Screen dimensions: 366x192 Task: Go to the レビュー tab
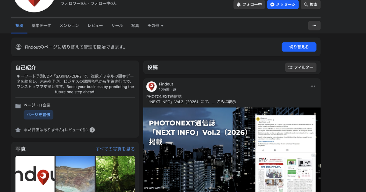click(95, 26)
